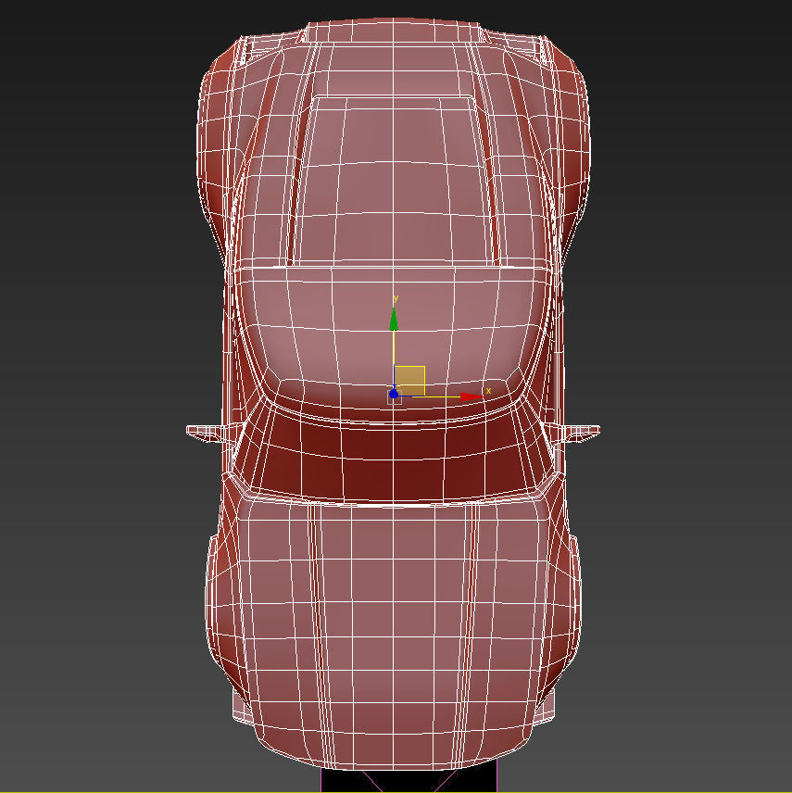The width and height of the screenshot is (792, 793).
Task: Select the yellow XY plane handle of gizmo
Action: pos(409,381)
